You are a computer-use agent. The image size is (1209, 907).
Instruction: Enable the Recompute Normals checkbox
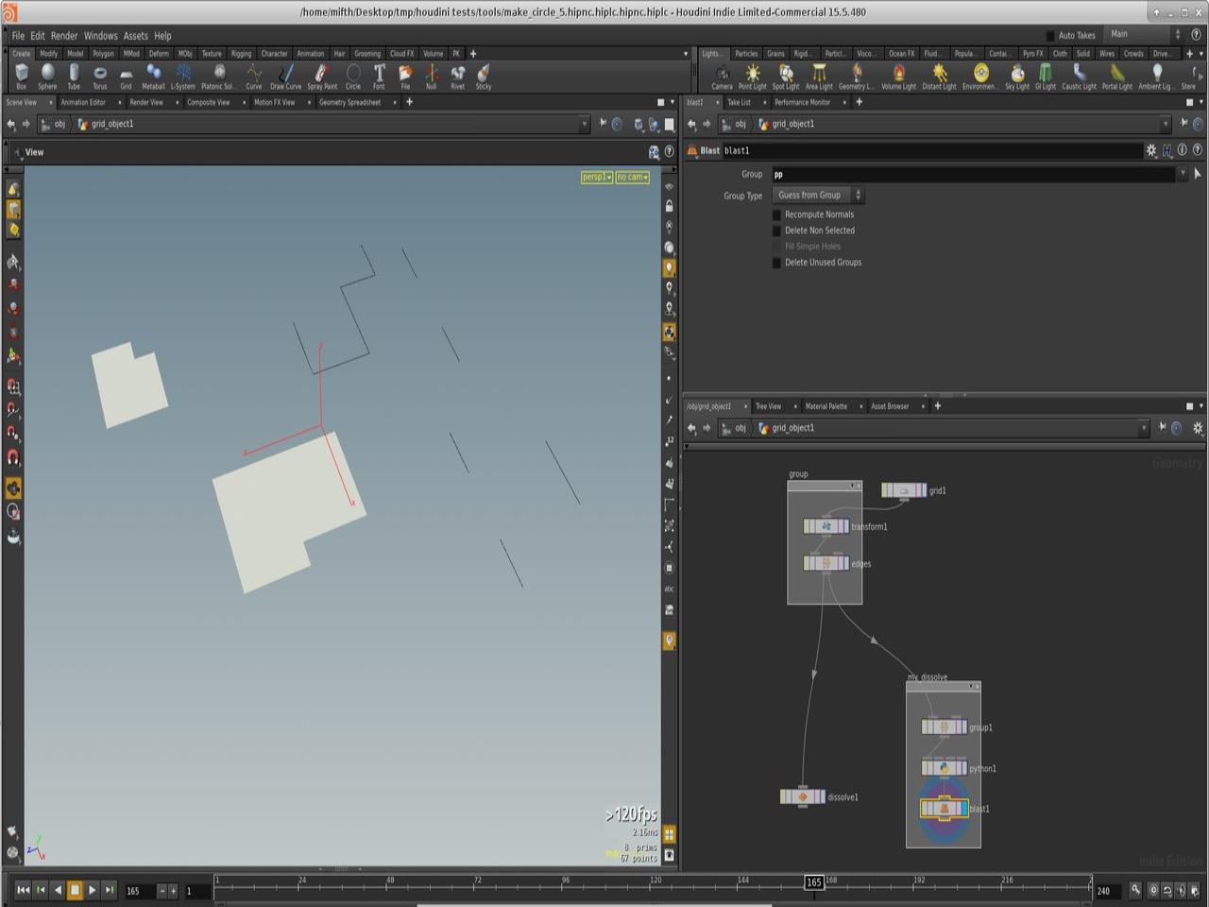[777, 214]
